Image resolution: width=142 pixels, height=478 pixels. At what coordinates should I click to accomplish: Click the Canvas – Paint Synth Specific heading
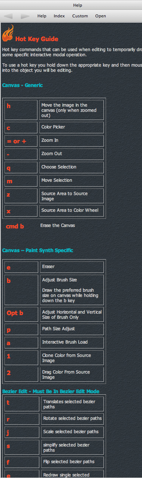(x=37, y=250)
